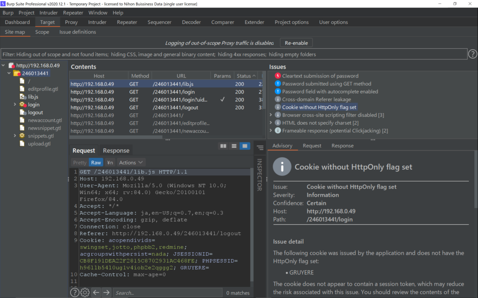Expand the snippets.gtl tree node
478x298 pixels.
pos(15,135)
